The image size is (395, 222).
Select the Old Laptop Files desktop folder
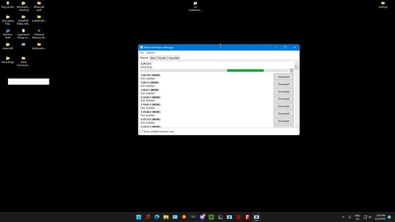click(x=7, y=20)
